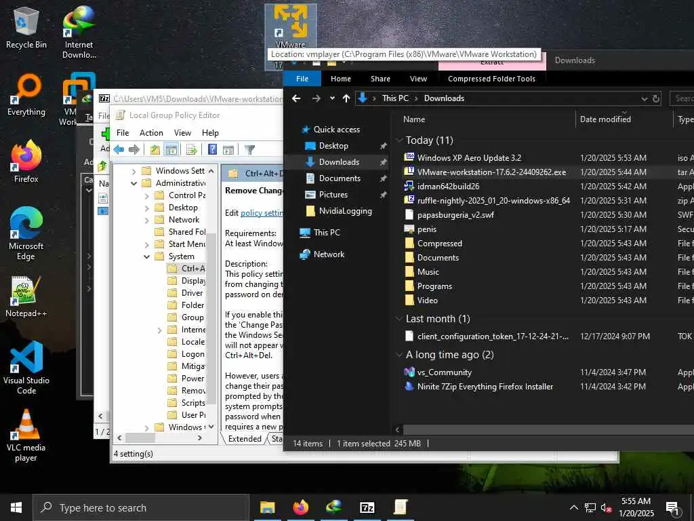Image resolution: width=694 pixels, height=521 pixels.
Task: Expand the Start Menu tree node
Action: click(147, 244)
